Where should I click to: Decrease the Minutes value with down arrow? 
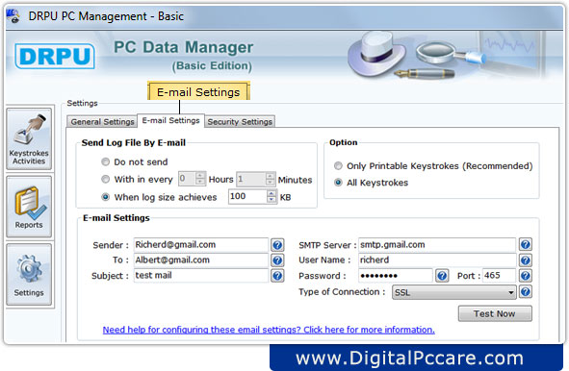(x=270, y=182)
